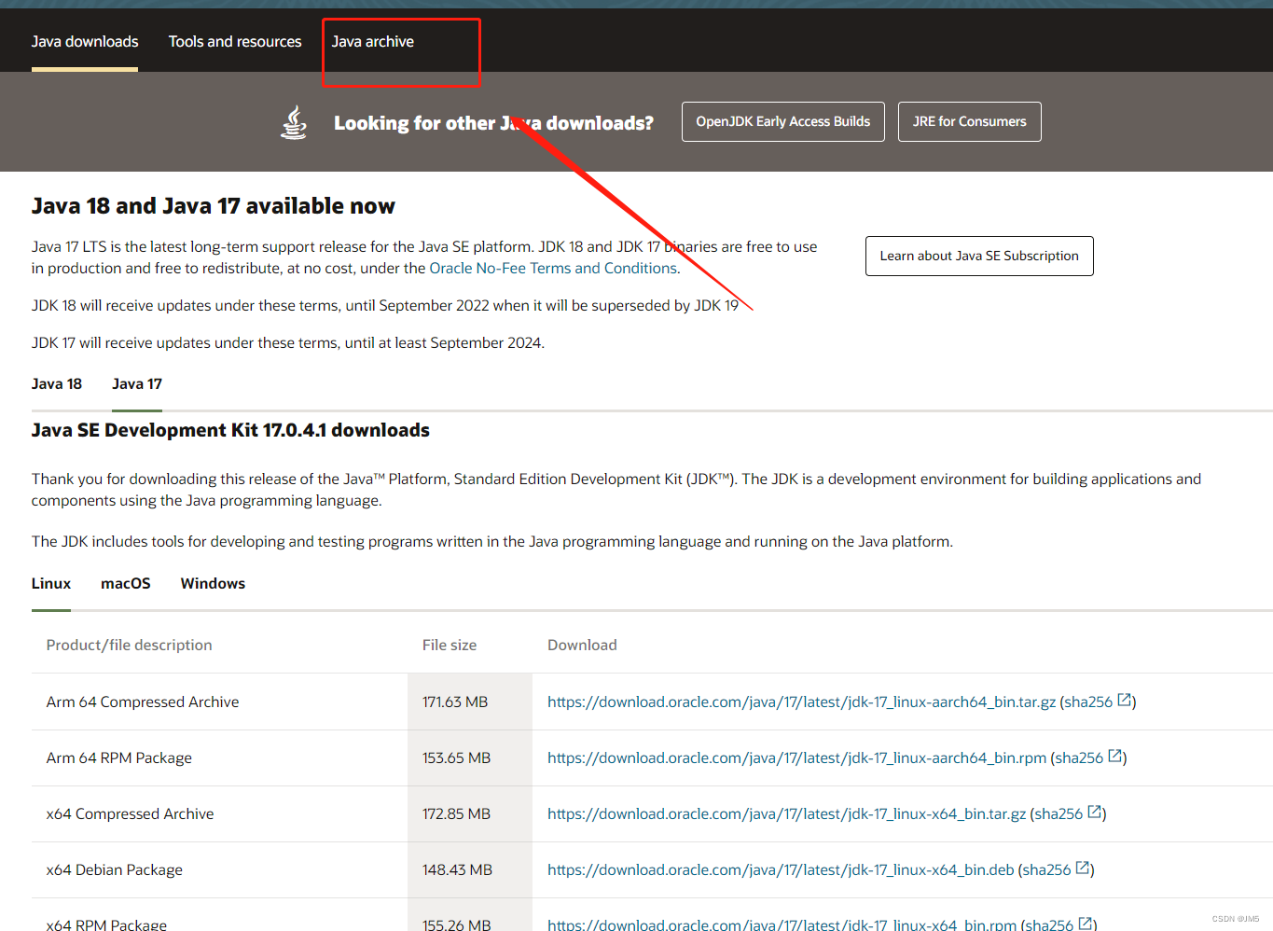Click external-link icon on x64 tar.gz row
This screenshot has width=1273, height=931.
click(1095, 812)
